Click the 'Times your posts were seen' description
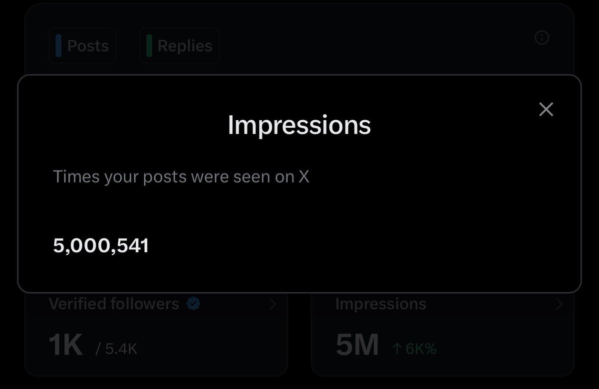Viewport: 599px width, 389px height. click(175, 177)
